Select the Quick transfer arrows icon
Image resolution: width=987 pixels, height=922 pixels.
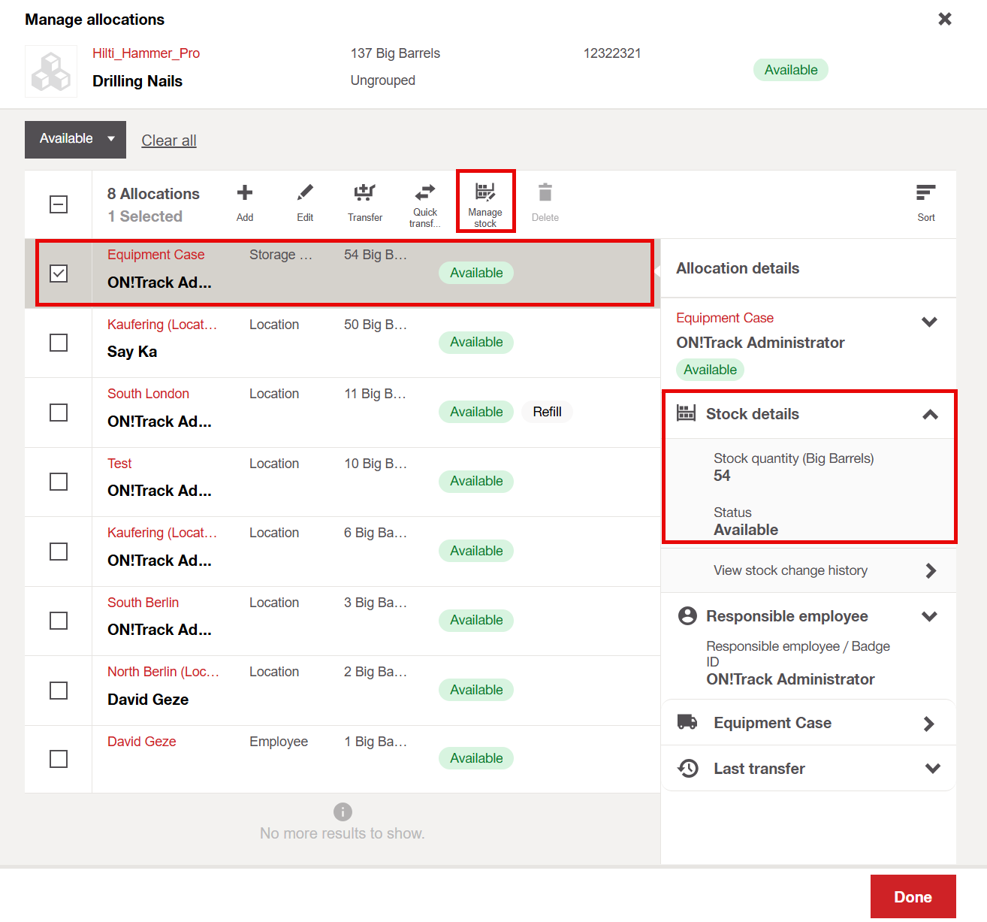click(x=425, y=192)
